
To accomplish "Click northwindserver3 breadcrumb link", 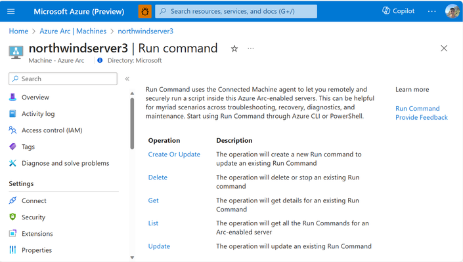I will [146, 31].
